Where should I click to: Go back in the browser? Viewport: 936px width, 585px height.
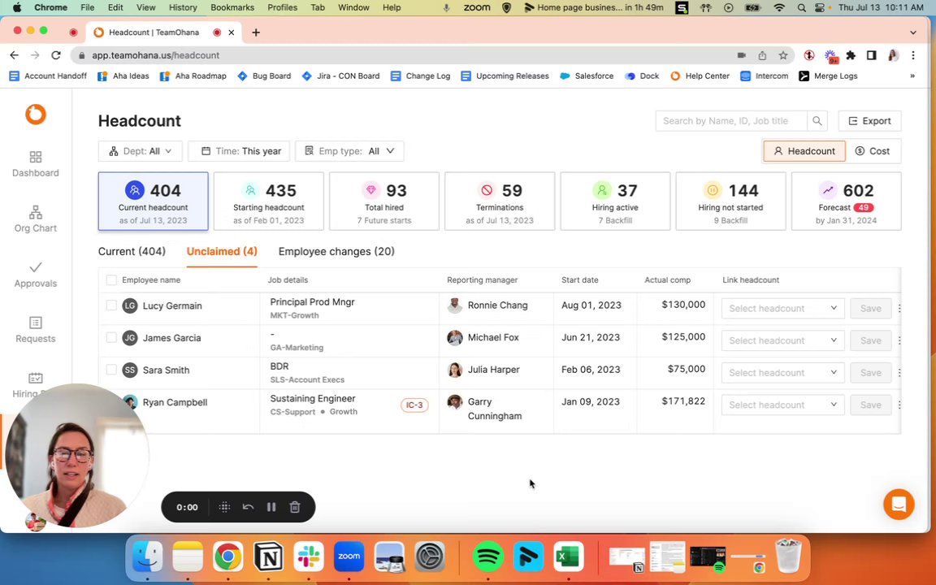tap(15, 55)
